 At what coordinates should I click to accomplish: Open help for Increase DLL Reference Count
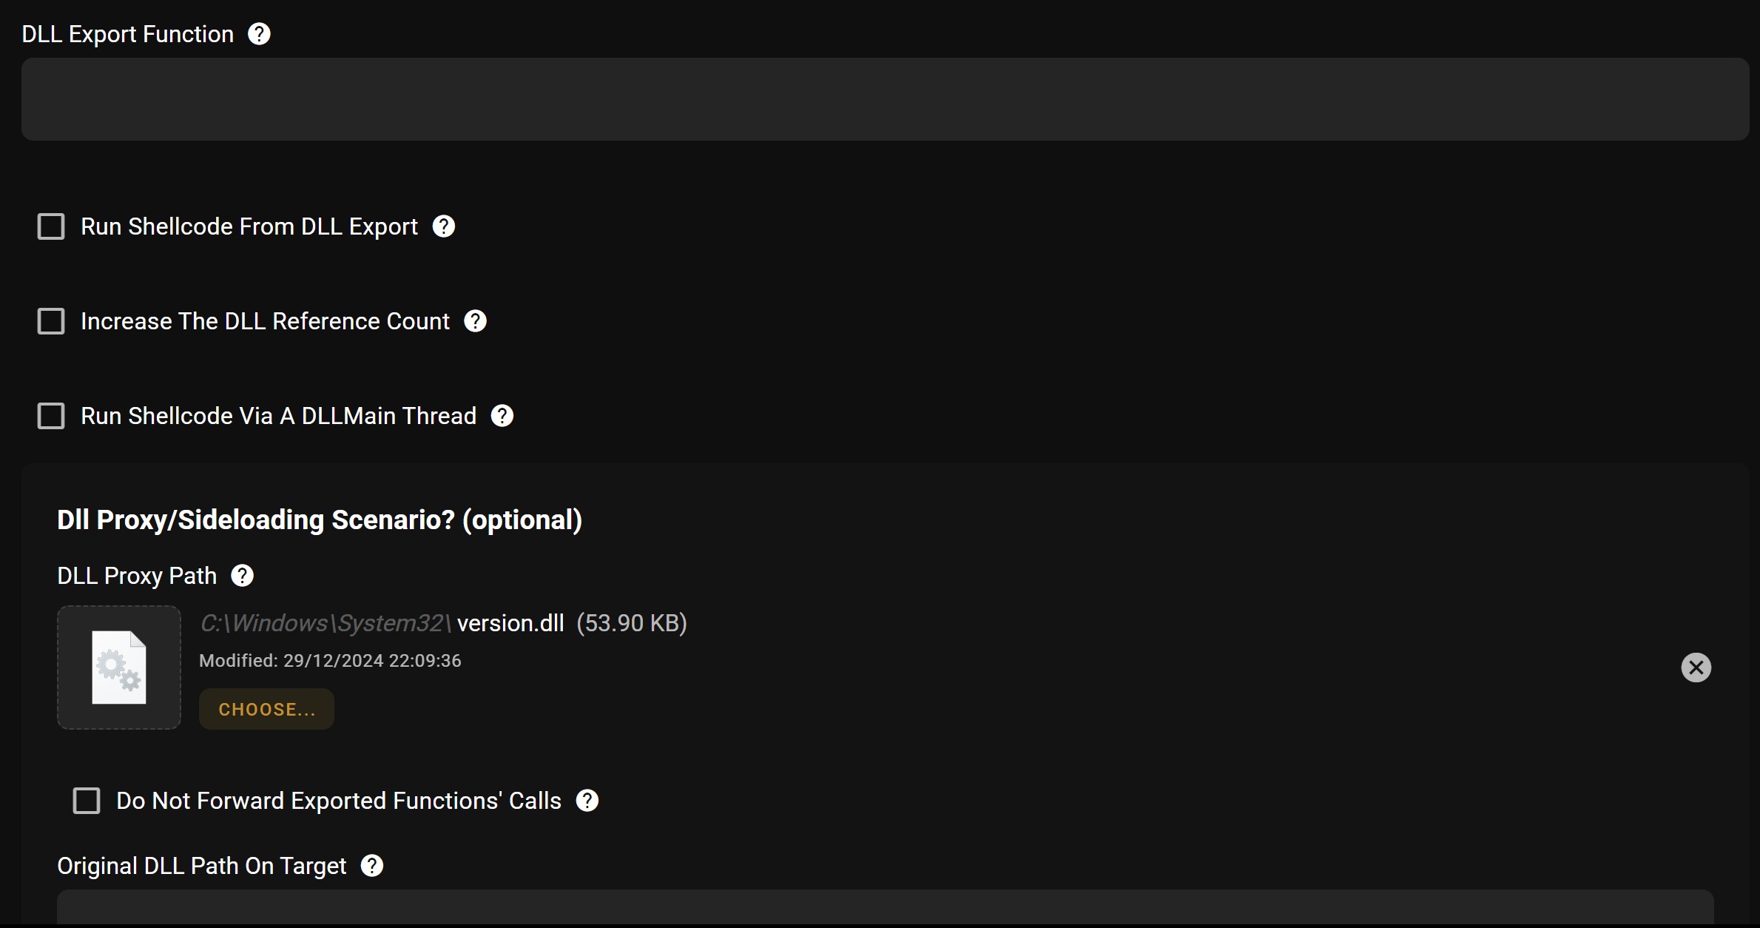(x=475, y=321)
